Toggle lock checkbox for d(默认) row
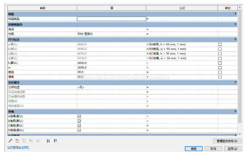Image resolution: width=248 pixels, height=155 pixels. tap(220, 58)
